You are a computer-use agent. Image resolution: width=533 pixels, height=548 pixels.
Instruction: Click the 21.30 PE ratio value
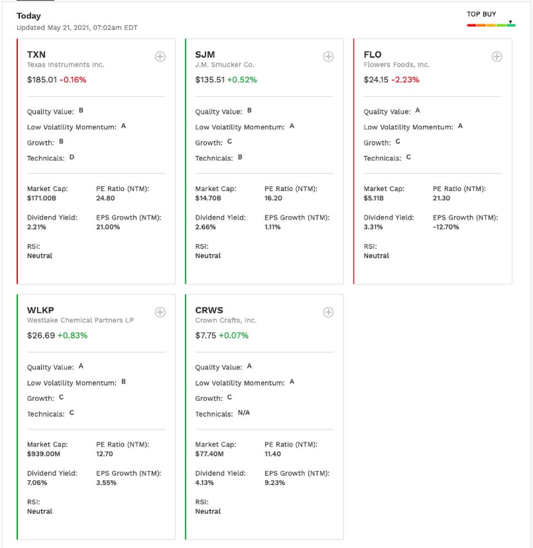[441, 198]
